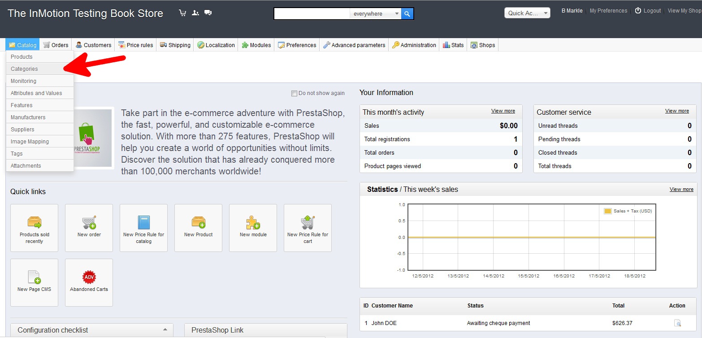Choose Image Mapping menu entry
The height and width of the screenshot is (338, 702).
(40, 142)
